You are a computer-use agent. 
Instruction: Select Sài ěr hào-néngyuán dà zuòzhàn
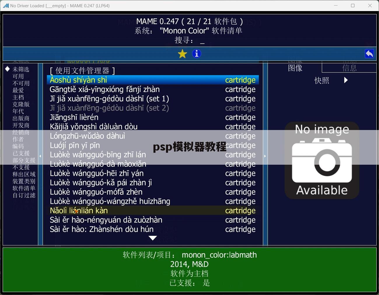[x=153, y=220]
